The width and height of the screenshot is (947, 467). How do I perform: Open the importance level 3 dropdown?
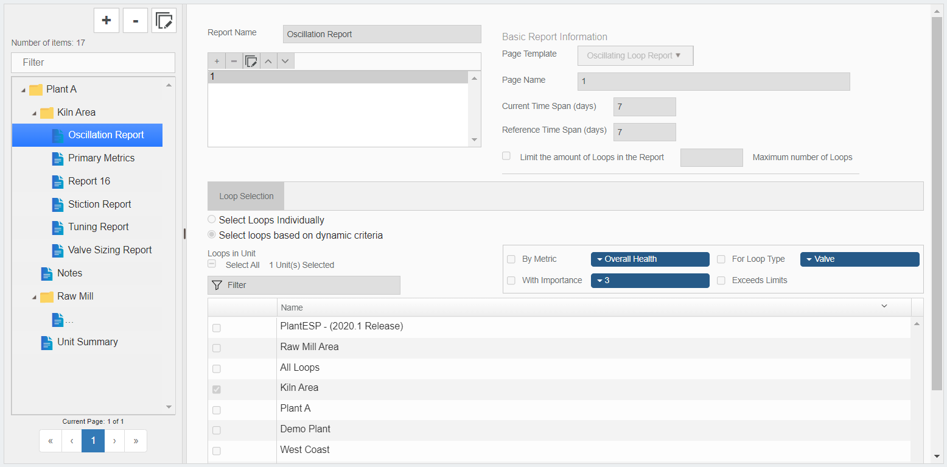650,281
